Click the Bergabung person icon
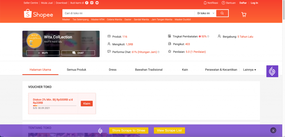The width and height of the screenshot is (285, 137). 219,36
